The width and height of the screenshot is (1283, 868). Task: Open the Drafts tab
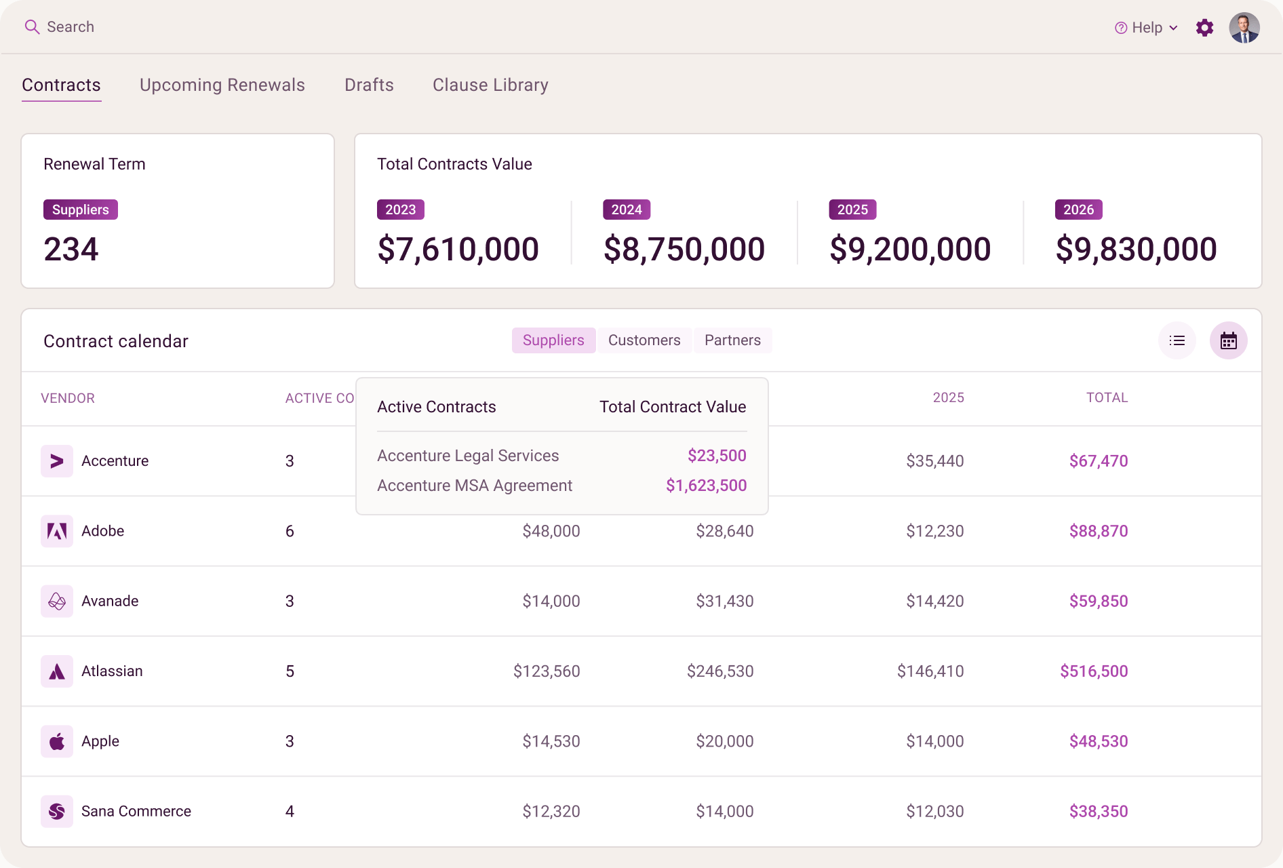coord(369,85)
